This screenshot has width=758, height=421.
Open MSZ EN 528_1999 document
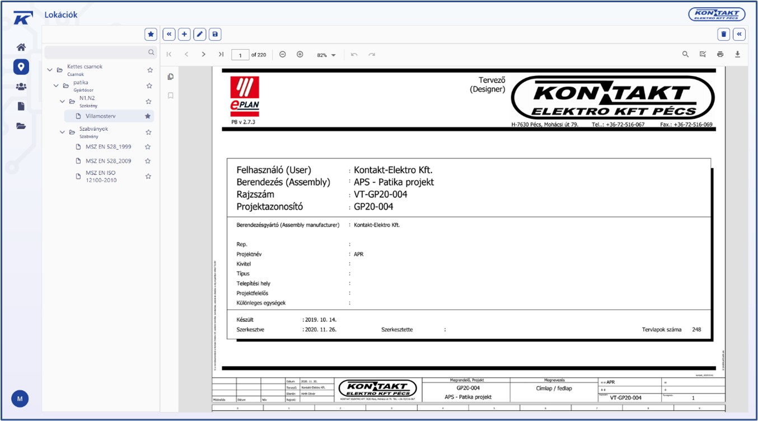coord(109,146)
